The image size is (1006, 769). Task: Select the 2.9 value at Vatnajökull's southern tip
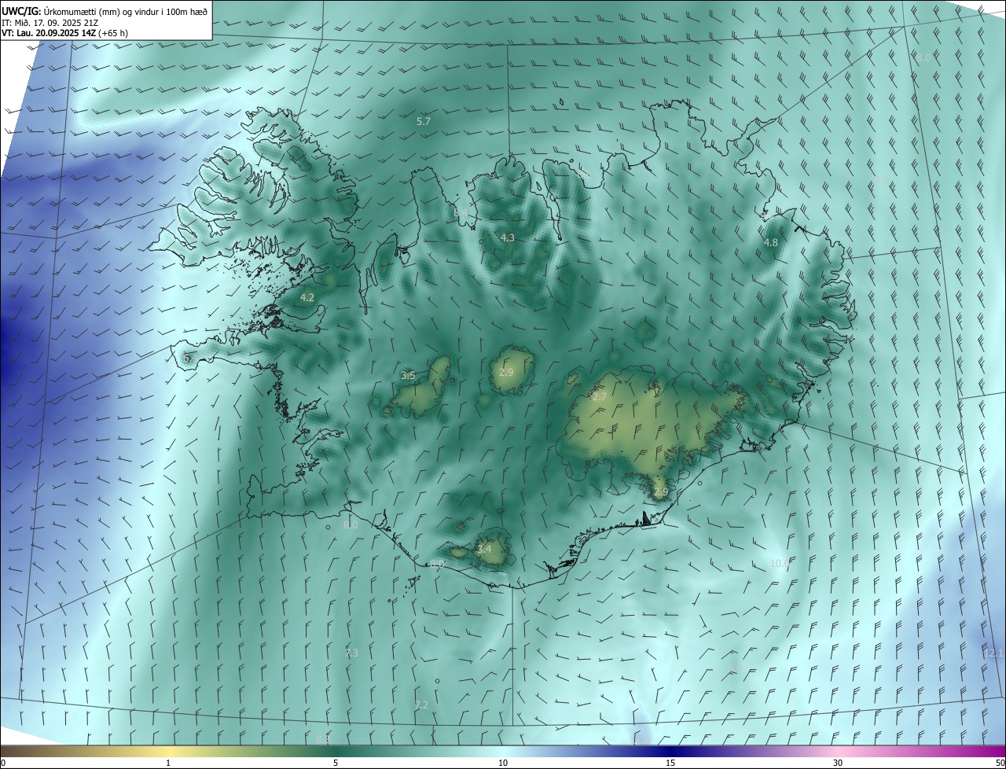(661, 492)
